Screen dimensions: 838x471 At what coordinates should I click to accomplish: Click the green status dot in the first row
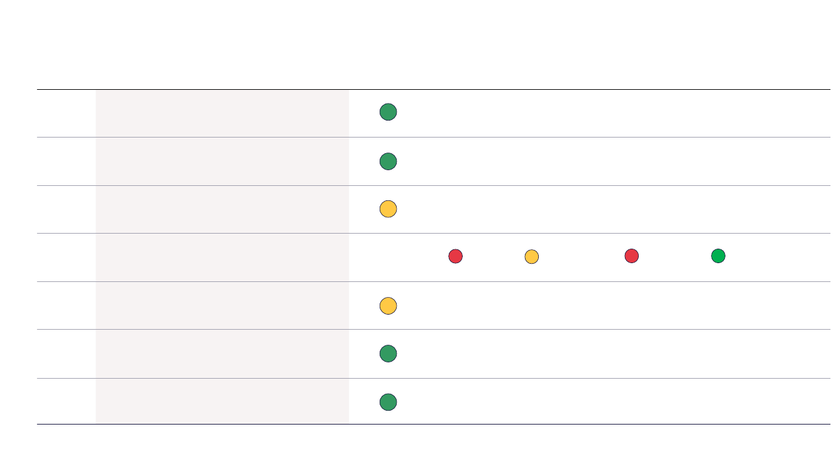[388, 112]
